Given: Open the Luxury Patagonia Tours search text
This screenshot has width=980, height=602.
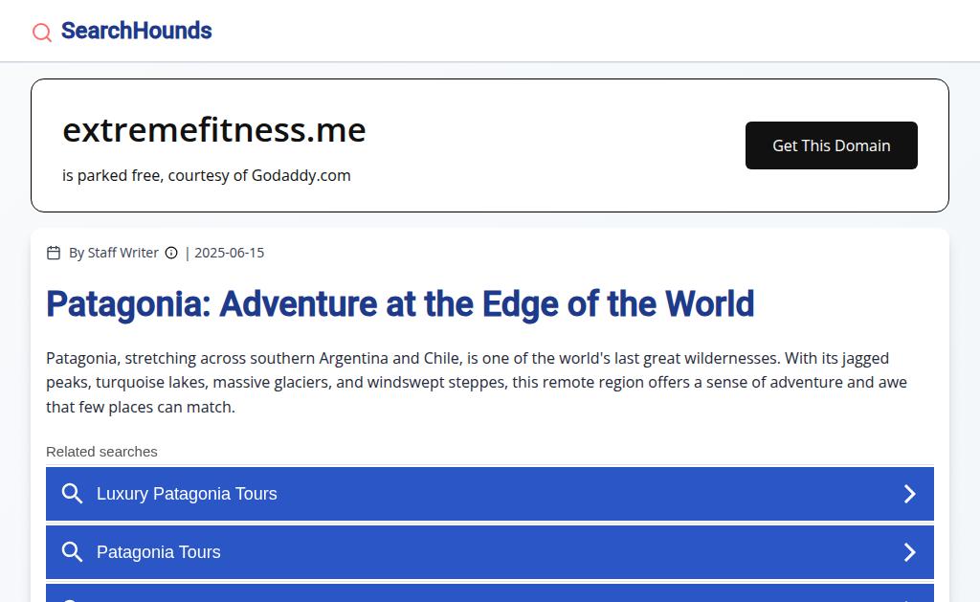Looking at the screenshot, I should pos(187,494).
